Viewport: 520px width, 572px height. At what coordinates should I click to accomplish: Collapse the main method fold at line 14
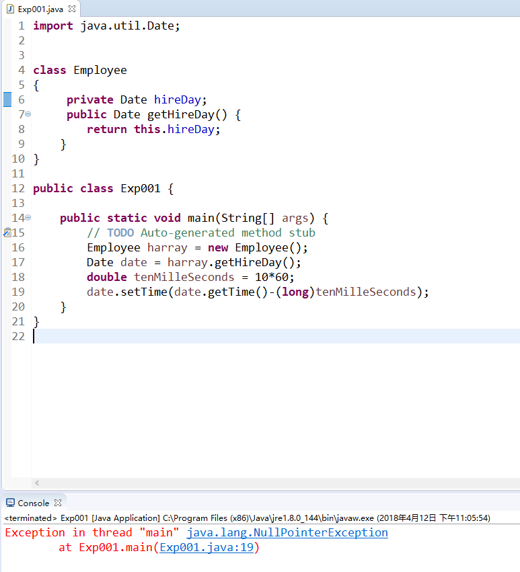click(x=28, y=217)
